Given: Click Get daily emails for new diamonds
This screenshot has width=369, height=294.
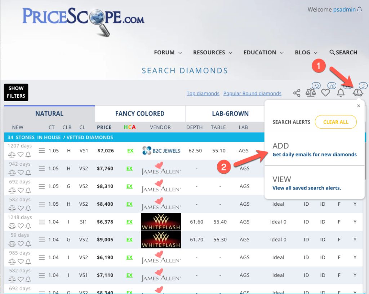Looking at the screenshot, I should pyautogui.click(x=314, y=155).
